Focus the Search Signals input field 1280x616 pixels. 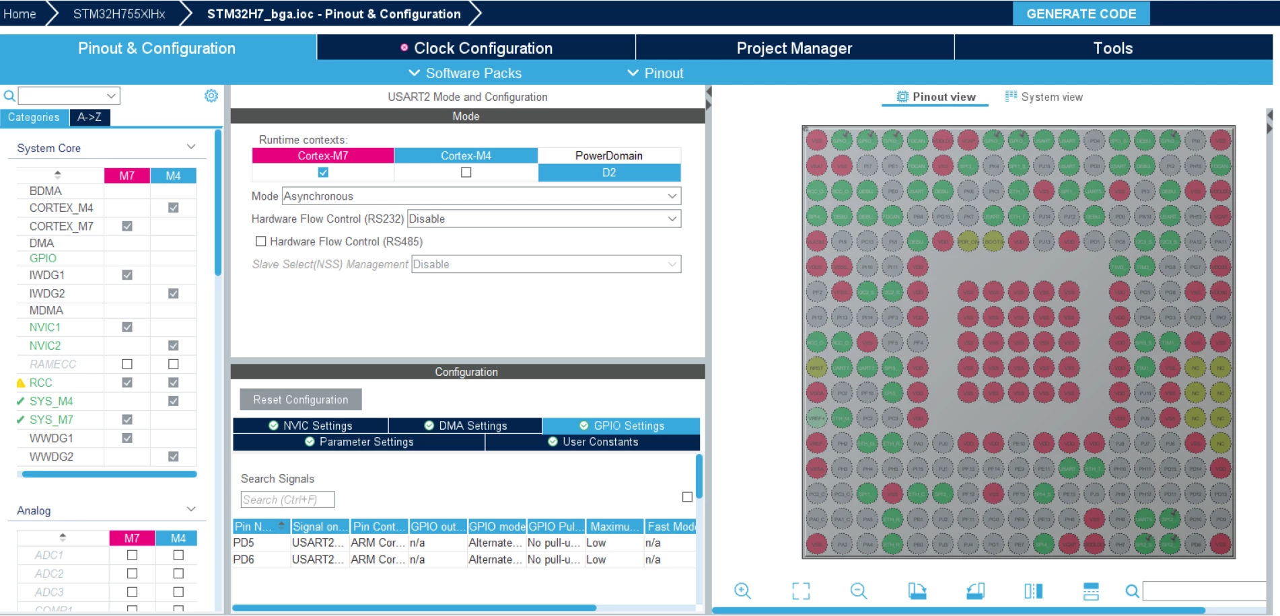pyautogui.click(x=287, y=500)
